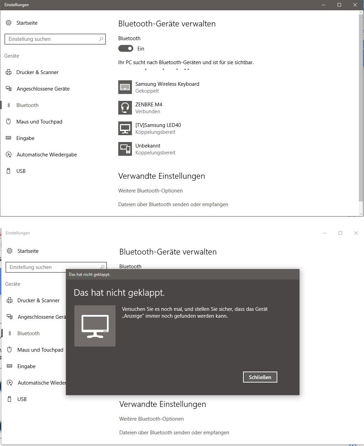Open Automatische Wiedergabe in top window
Screen dimensions: 364x446
[47, 155]
